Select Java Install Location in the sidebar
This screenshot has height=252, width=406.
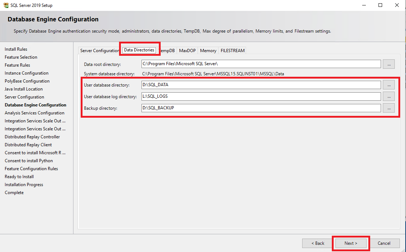24,89
